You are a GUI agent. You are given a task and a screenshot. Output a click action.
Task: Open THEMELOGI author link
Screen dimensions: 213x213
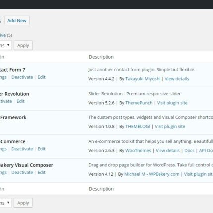138,126
